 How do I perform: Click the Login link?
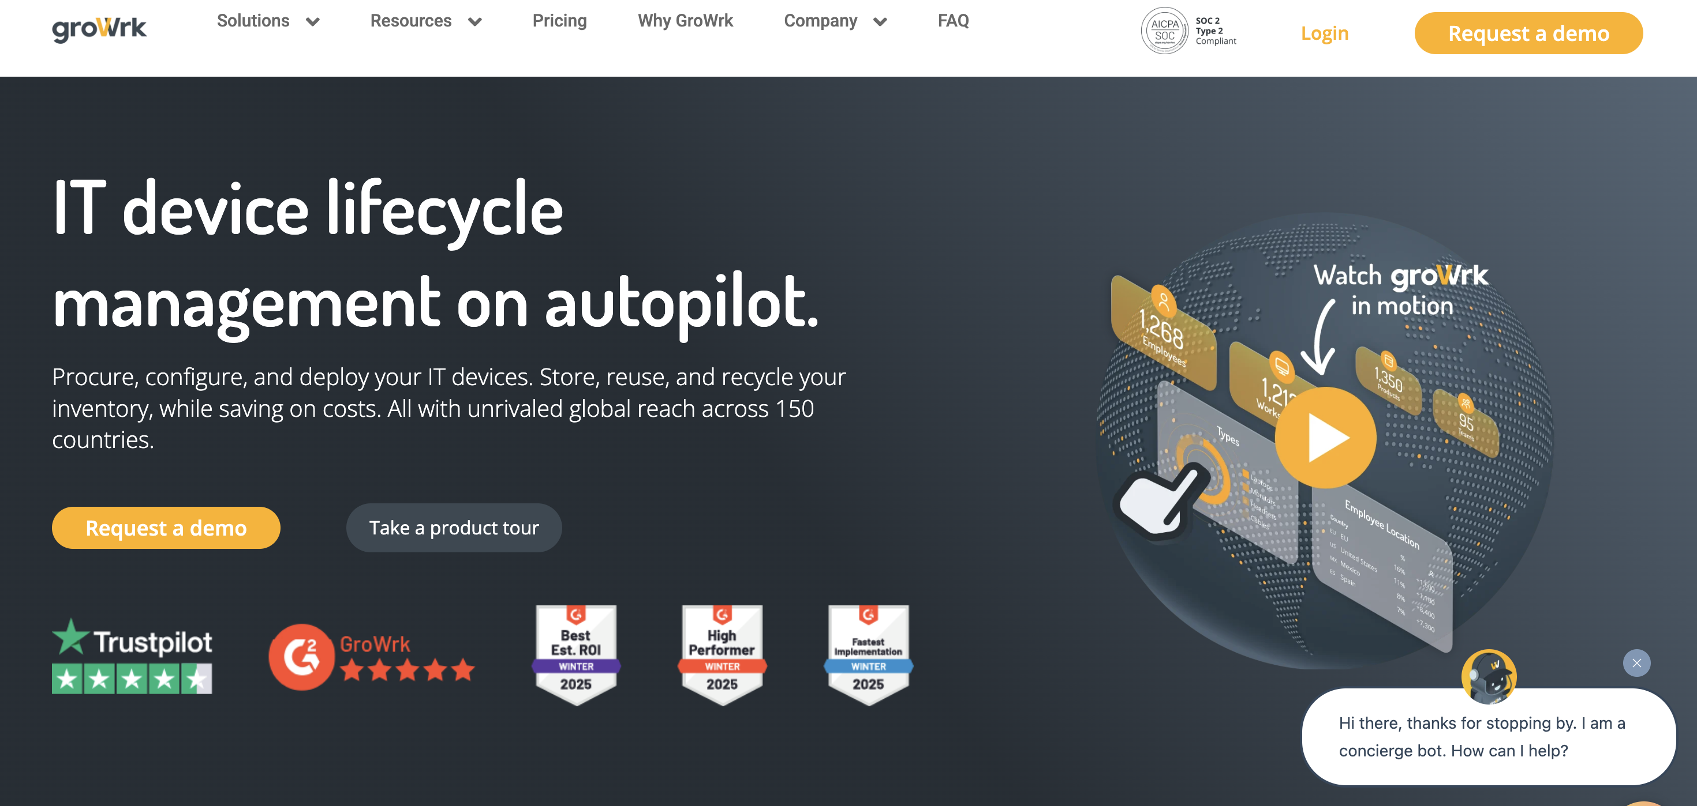(x=1324, y=33)
